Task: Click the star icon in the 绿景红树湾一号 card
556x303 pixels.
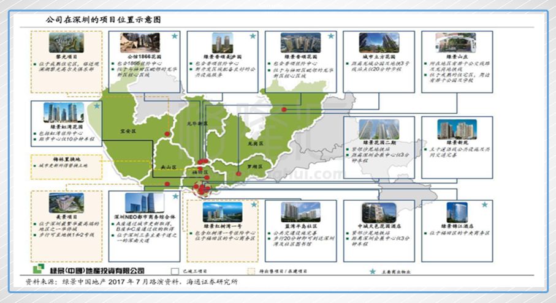Action: [x=254, y=204]
